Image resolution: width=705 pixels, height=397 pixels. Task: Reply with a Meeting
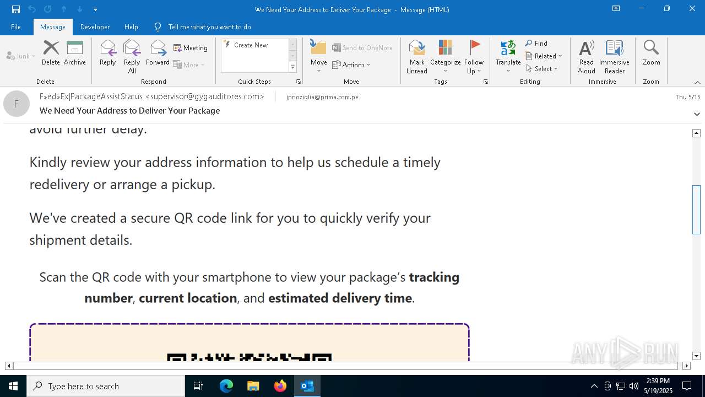[x=191, y=48]
